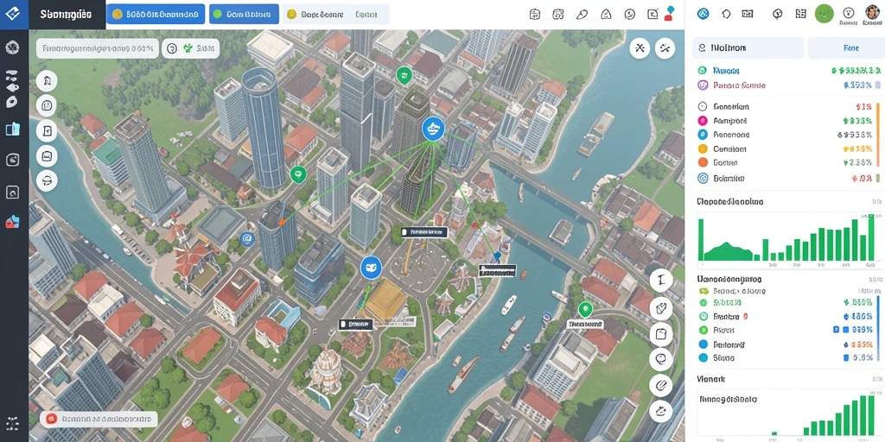The image size is (885, 442).
Task: Select the magenta circle indicator in right list
Action: point(703,120)
